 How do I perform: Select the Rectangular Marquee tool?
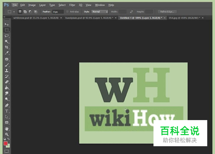click(x=7, y=30)
